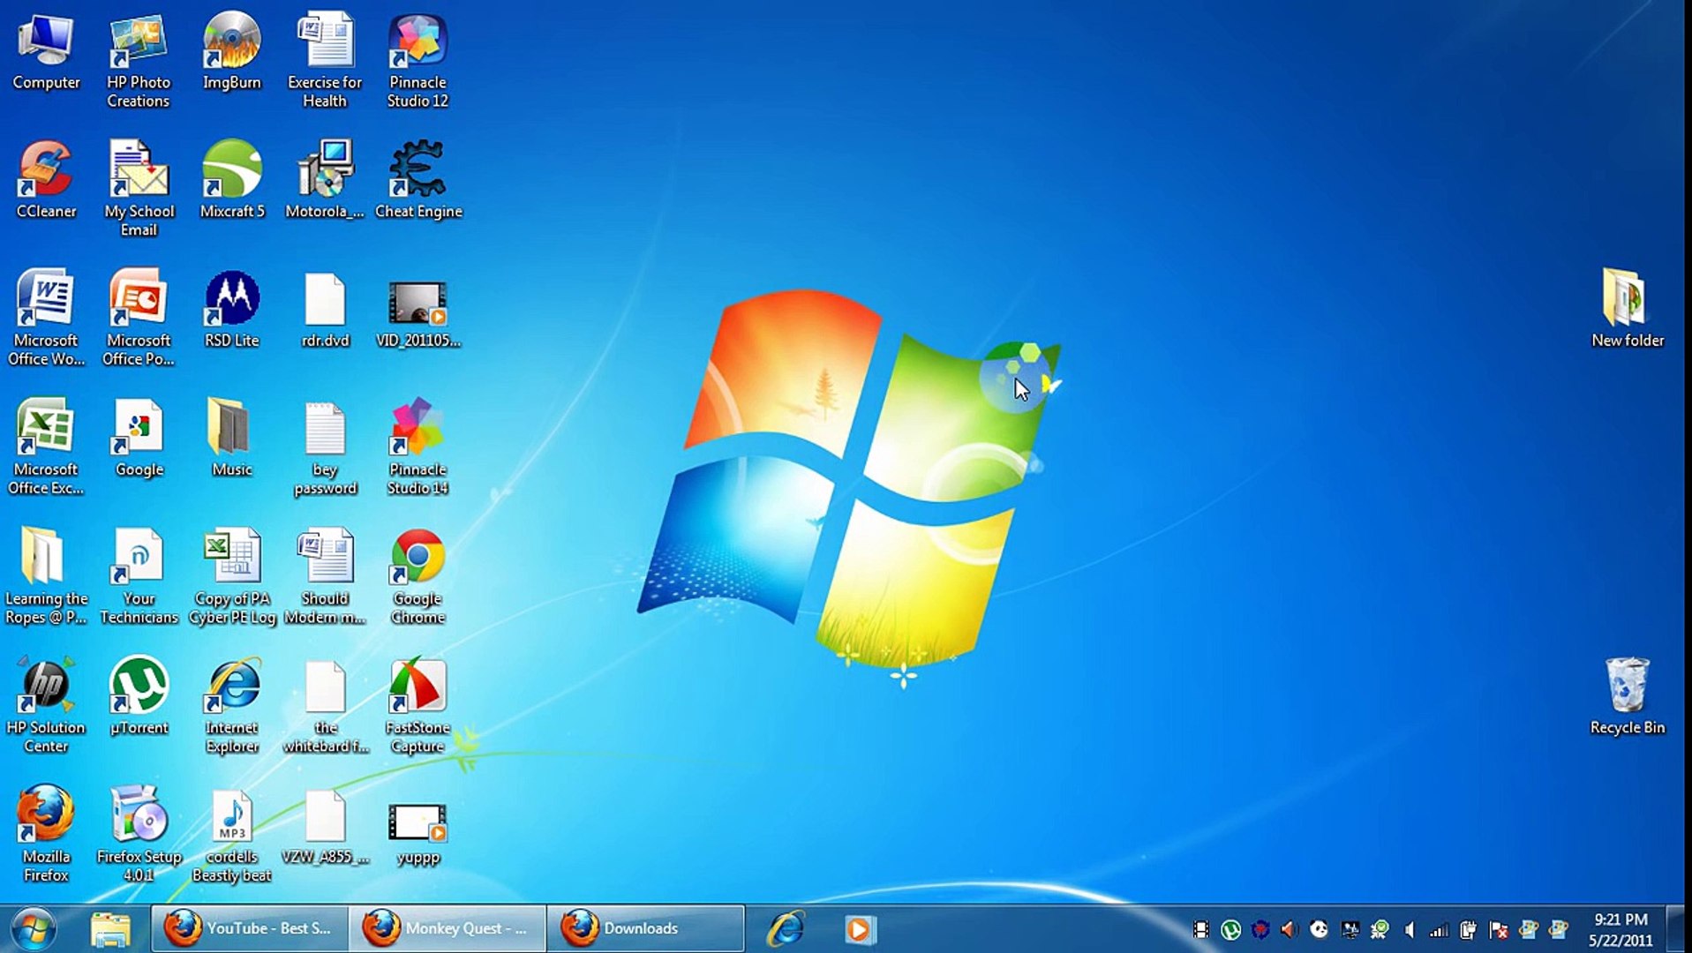1692x953 pixels.
Task: Select the Motorola_ installer icon
Action: (325, 181)
